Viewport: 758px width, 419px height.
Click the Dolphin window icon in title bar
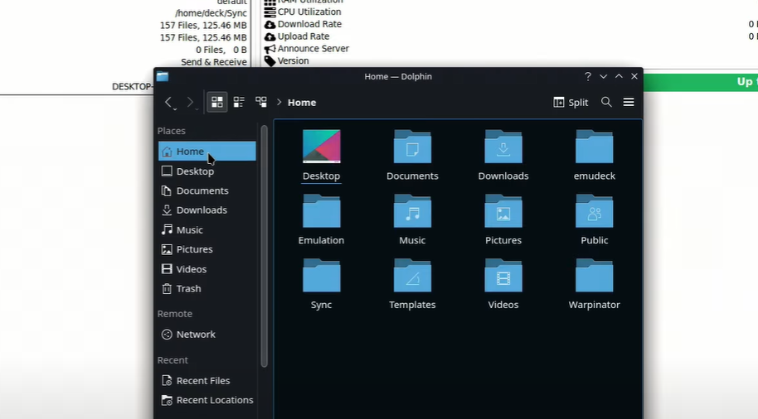tap(163, 76)
